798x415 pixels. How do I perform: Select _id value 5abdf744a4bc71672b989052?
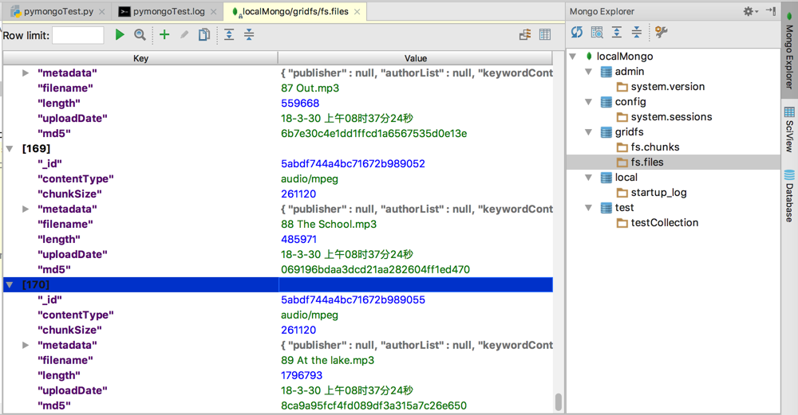pyautogui.click(x=353, y=164)
